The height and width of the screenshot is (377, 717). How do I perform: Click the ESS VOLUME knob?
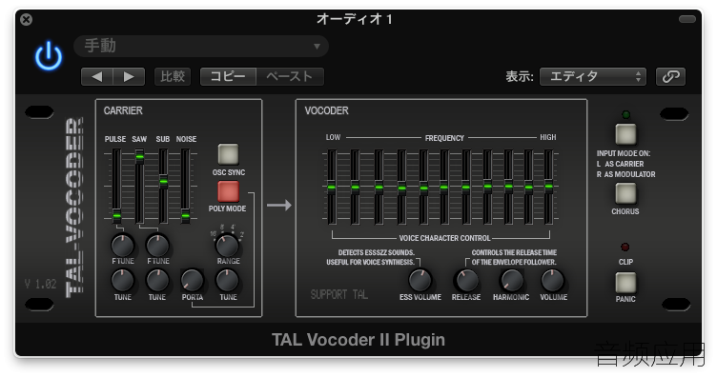coord(420,280)
